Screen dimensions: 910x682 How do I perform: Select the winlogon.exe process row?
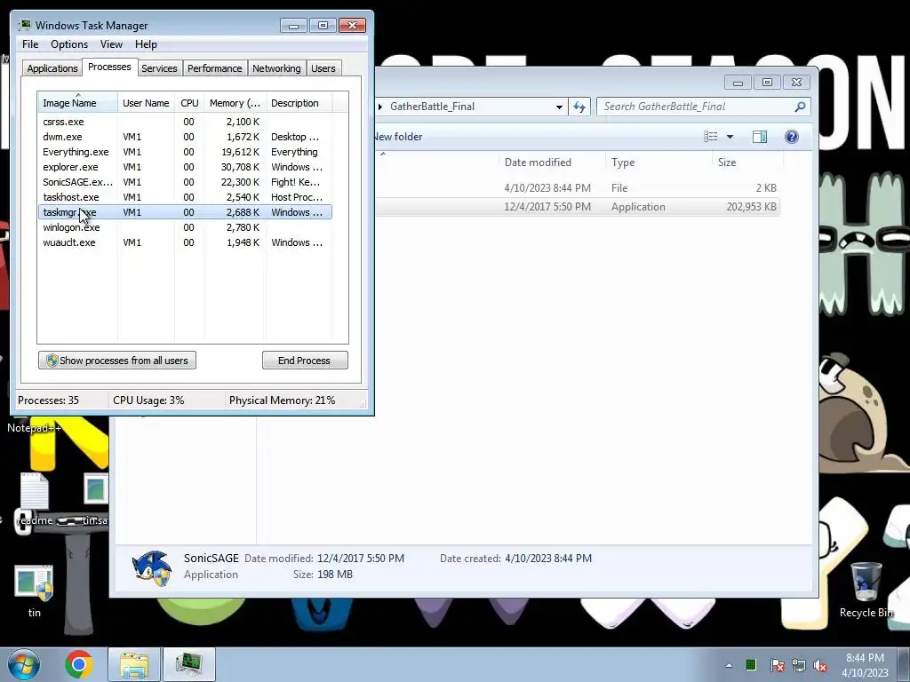(x=185, y=227)
